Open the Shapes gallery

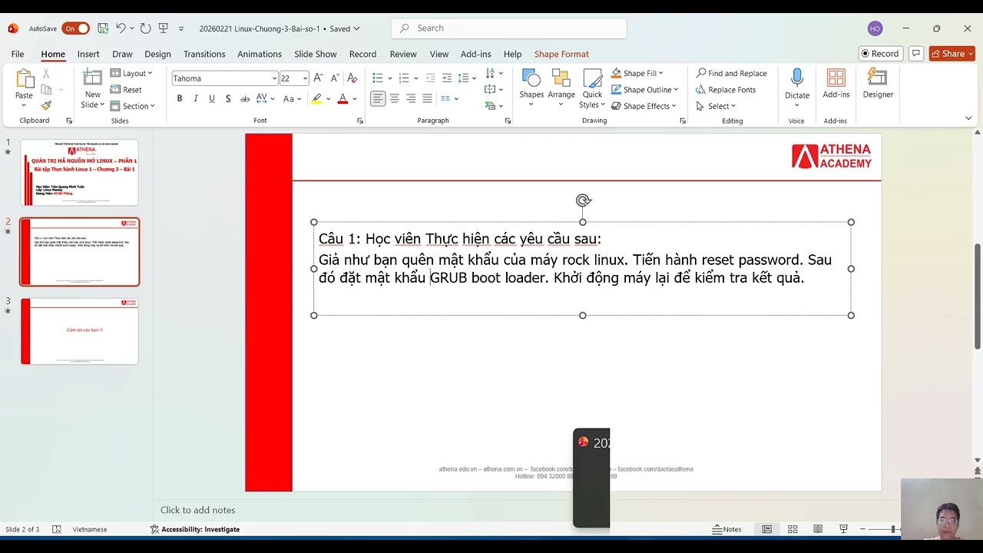click(x=531, y=88)
